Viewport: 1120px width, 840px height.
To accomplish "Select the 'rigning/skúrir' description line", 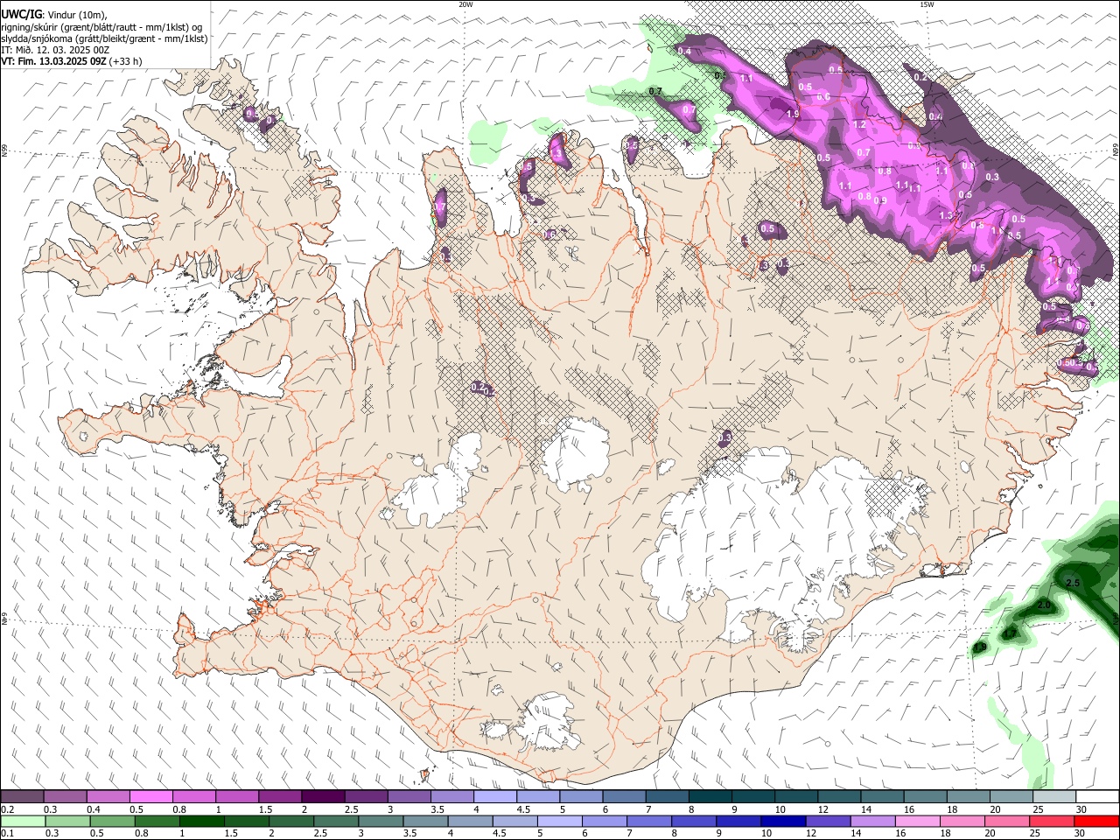I will 101,27.
